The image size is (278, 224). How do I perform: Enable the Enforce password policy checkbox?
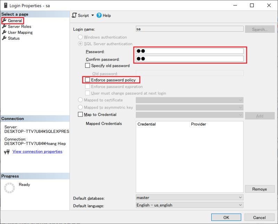(x=88, y=80)
